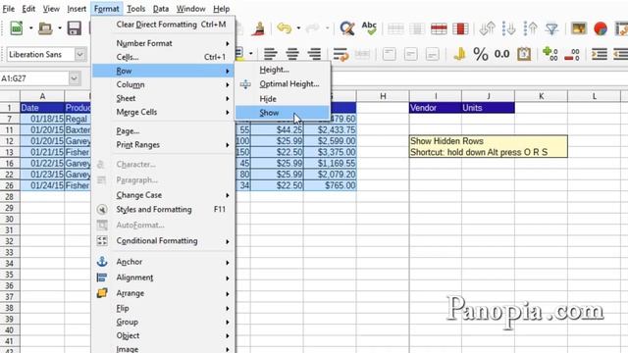The width and height of the screenshot is (628, 353).
Task: Click the Format as Currency coins icon
Action: tap(459, 54)
